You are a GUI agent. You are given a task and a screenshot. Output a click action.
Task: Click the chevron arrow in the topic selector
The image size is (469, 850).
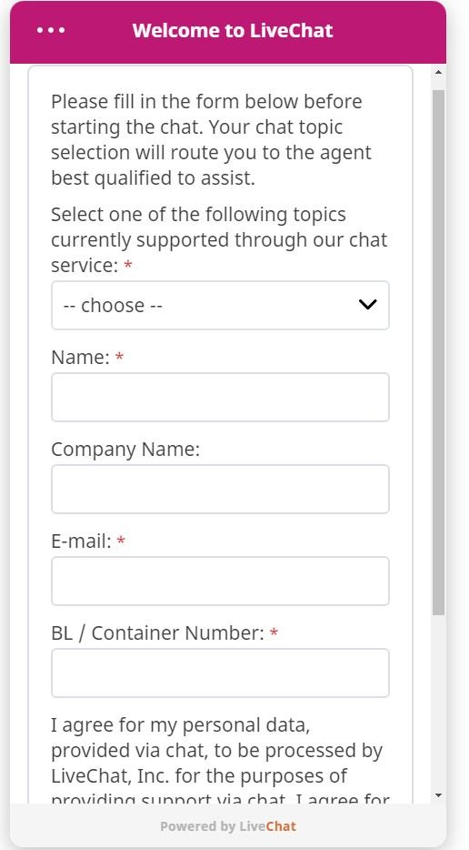(367, 305)
